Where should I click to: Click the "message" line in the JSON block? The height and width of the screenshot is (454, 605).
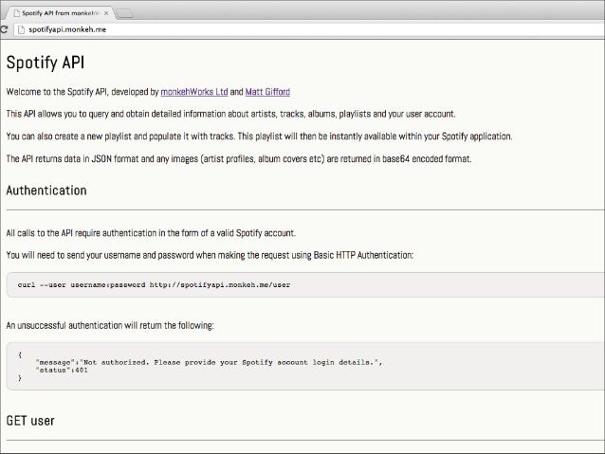point(209,363)
